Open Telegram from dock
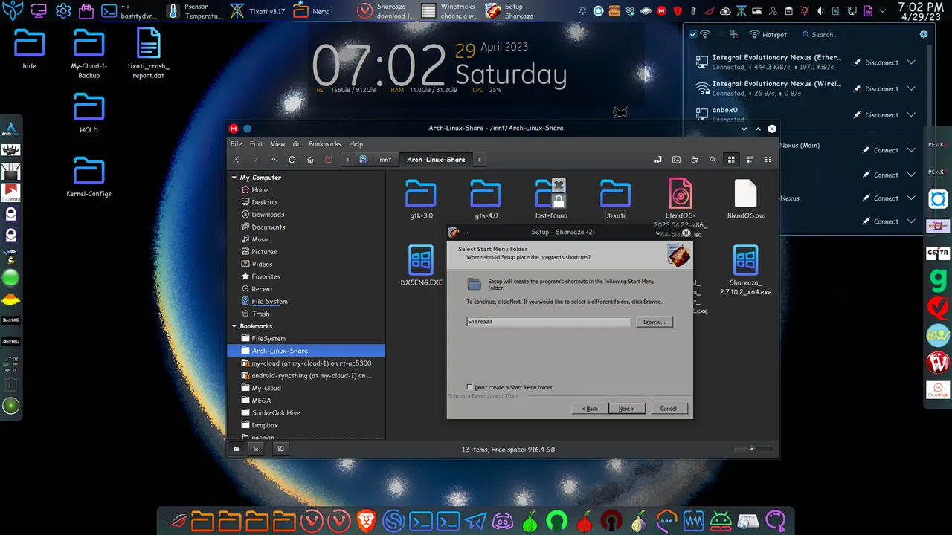Viewport: 952px width, 535px height. click(475, 522)
